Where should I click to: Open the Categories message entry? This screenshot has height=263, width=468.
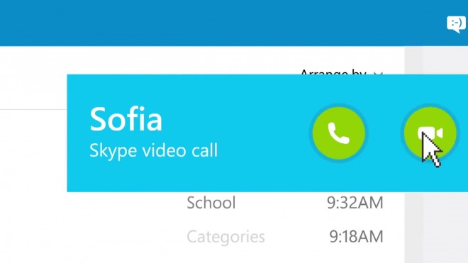pyautogui.click(x=225, y=237)
